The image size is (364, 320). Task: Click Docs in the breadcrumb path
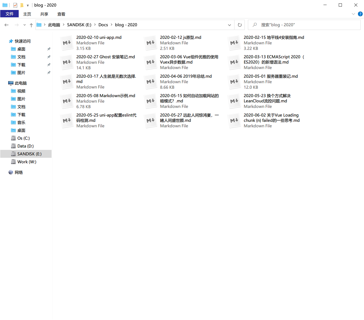coord(103,25)
